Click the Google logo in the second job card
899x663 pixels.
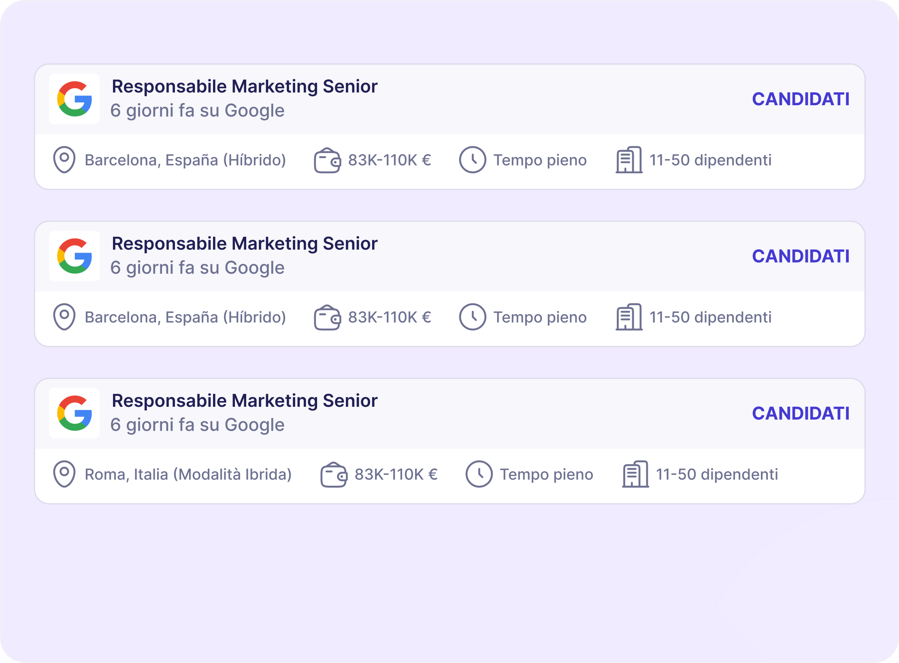75,256
